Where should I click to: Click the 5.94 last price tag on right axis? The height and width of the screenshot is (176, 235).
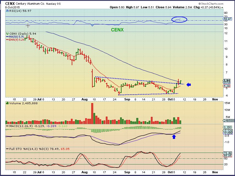[227, 81]
